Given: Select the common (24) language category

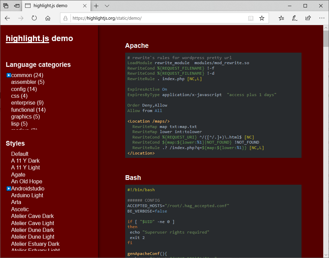Looking at the screenshot, I should 27,75.
